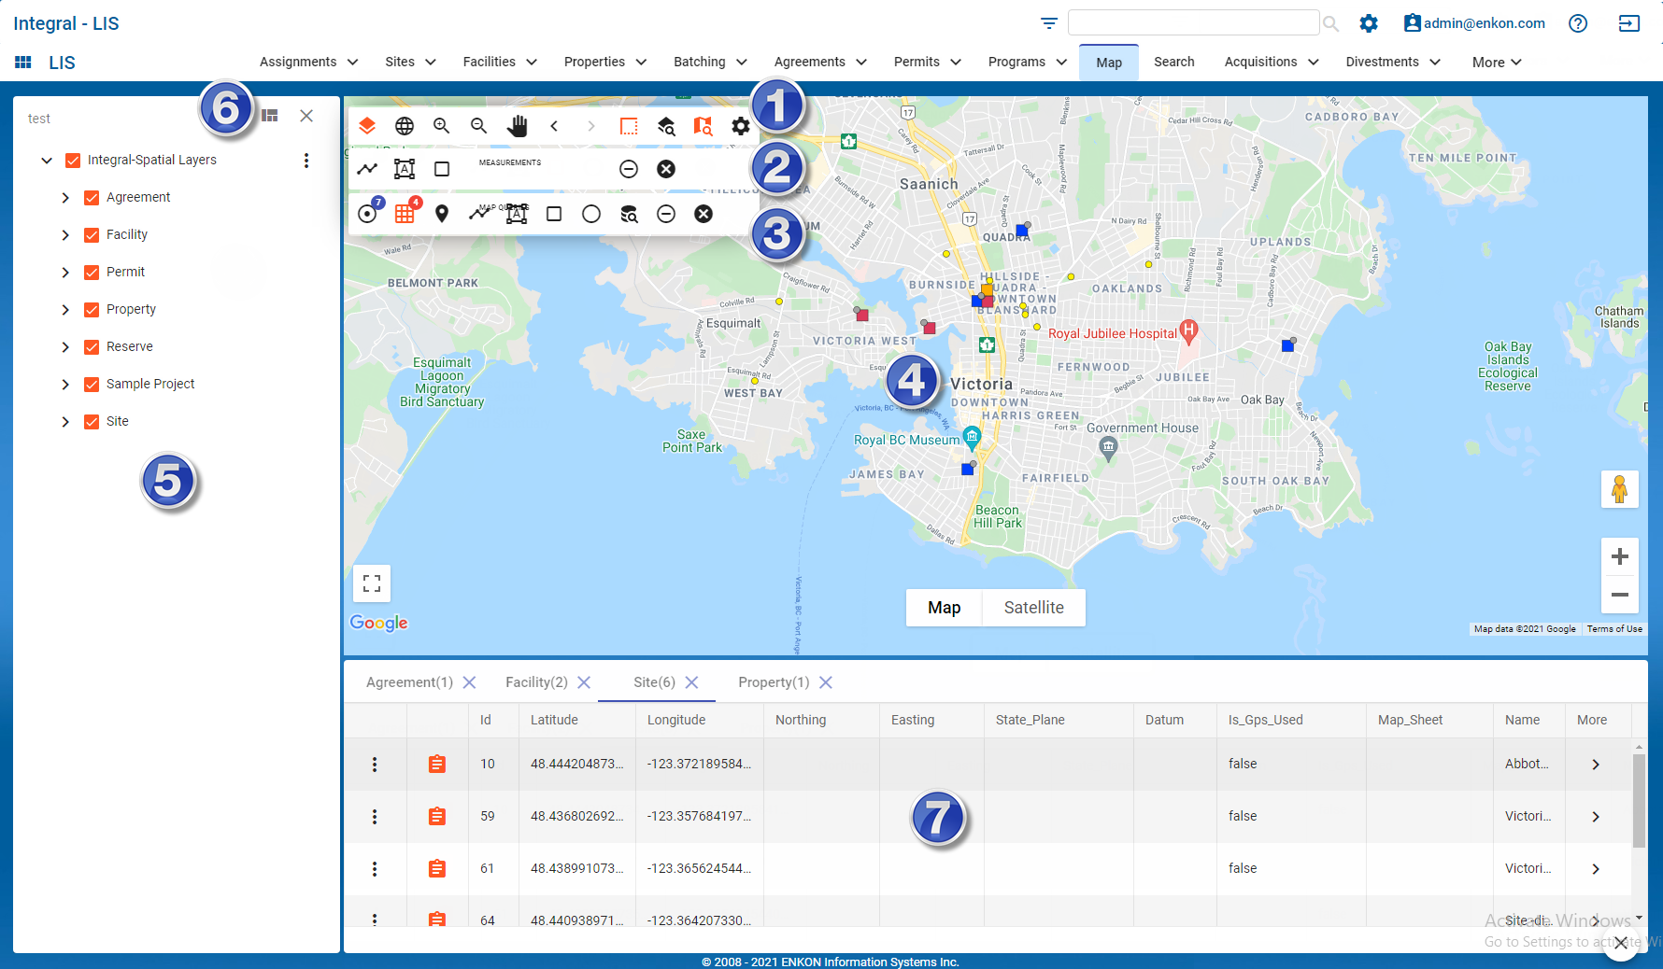This screenshot has width=1663, height=969.
Task: Click the zoom-in magnifier tool
Action: (442, 126)
